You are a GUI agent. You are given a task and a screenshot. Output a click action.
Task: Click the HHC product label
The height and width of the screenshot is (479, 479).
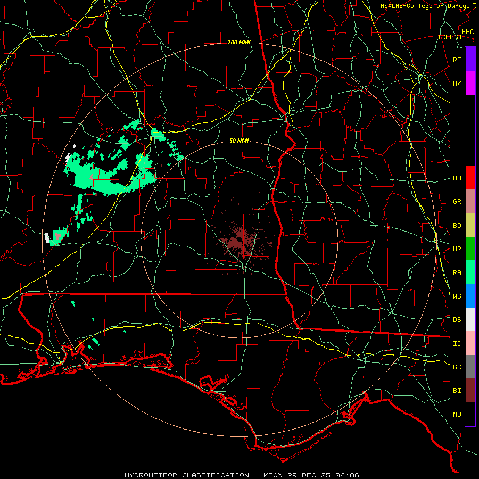point(467,32)
